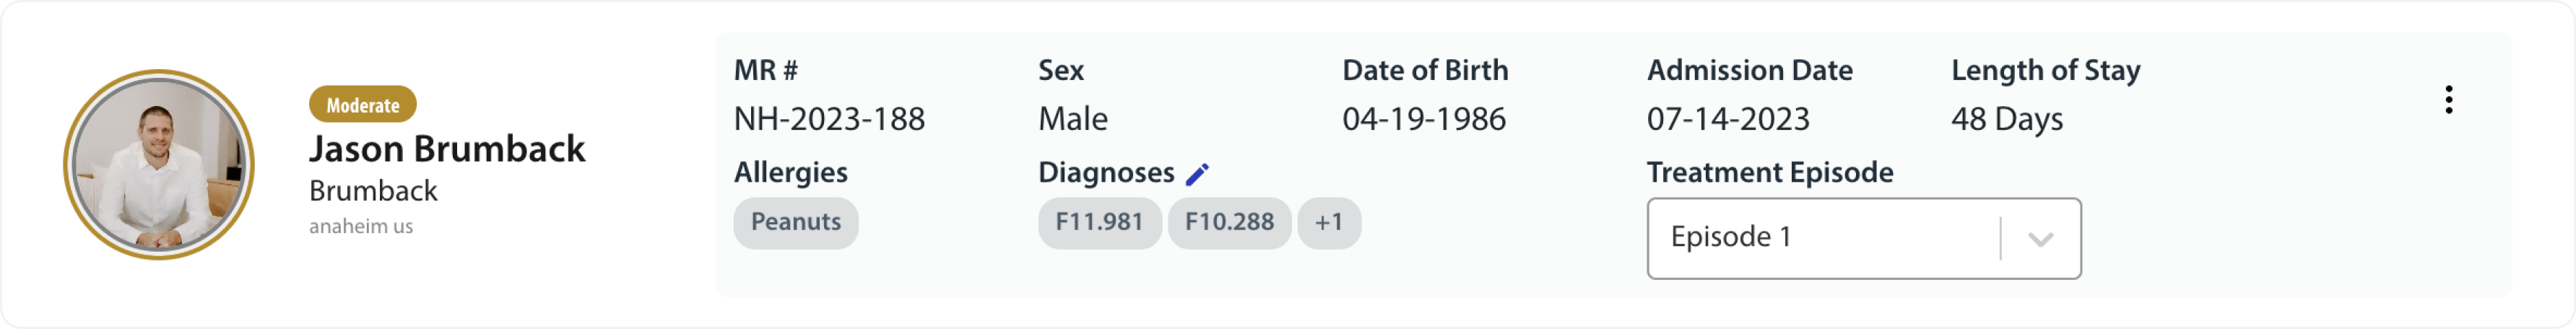This screenshot has height=329, width=2576.
Task: Click the Allergies heading label
Action: [790, 172]
